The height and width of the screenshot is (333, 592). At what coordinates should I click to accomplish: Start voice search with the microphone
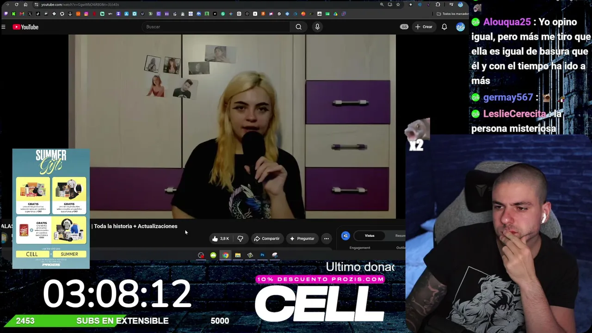[317, 27]
